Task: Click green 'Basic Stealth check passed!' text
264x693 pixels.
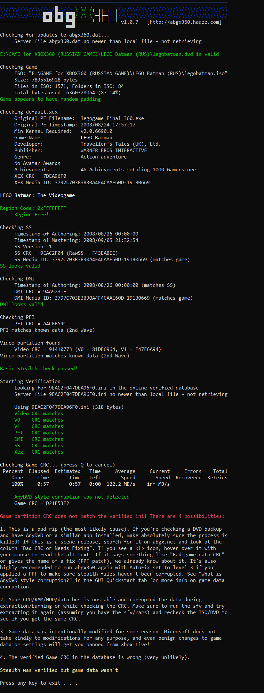Action: (39, 369)
